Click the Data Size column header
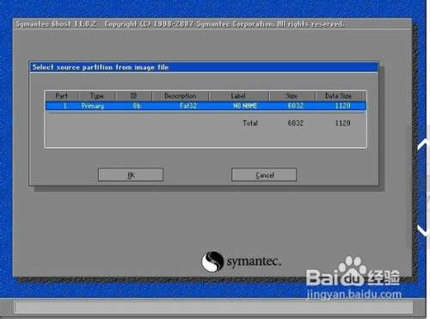This screenshot has height=319, width=430. pyautogui.click(x=339, y=95)
